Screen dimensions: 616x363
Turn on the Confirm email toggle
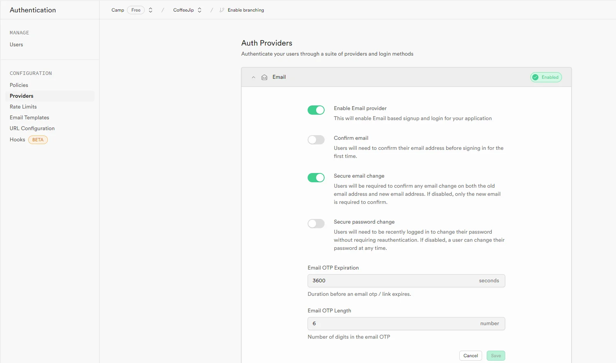316,140
